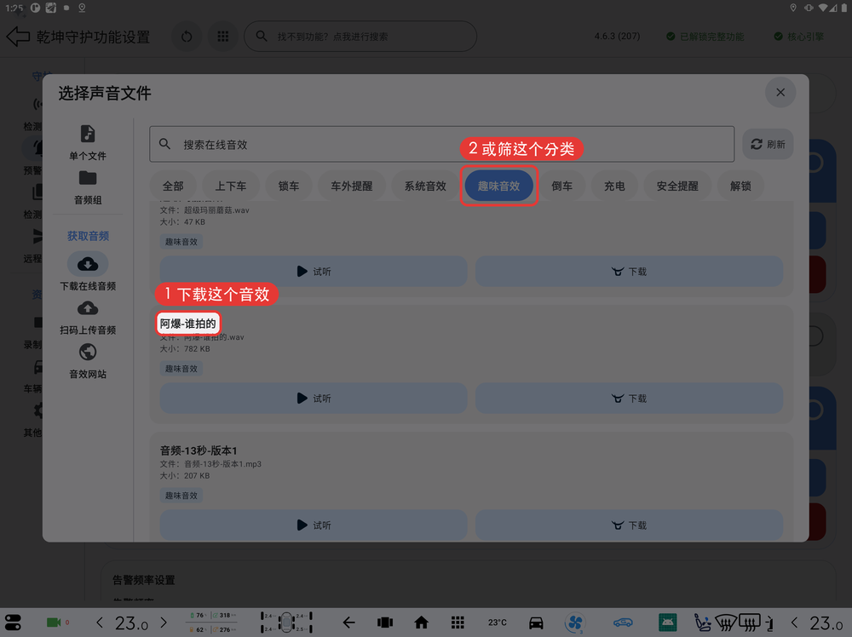Decrease left temperature with left chevron
The image size is (852, 637).
pyautogui.click(x=100, y=623)
